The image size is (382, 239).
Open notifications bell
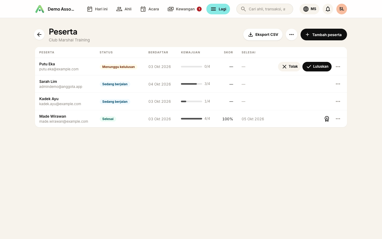point(328,9)
